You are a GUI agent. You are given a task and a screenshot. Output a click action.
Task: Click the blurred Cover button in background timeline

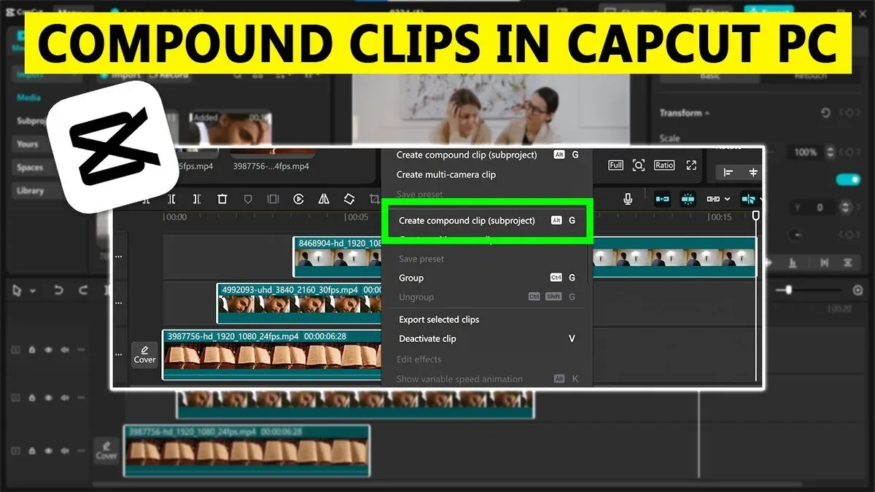tap(106, 450)
